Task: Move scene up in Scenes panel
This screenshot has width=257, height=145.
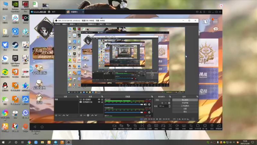Action: [64, 115]
